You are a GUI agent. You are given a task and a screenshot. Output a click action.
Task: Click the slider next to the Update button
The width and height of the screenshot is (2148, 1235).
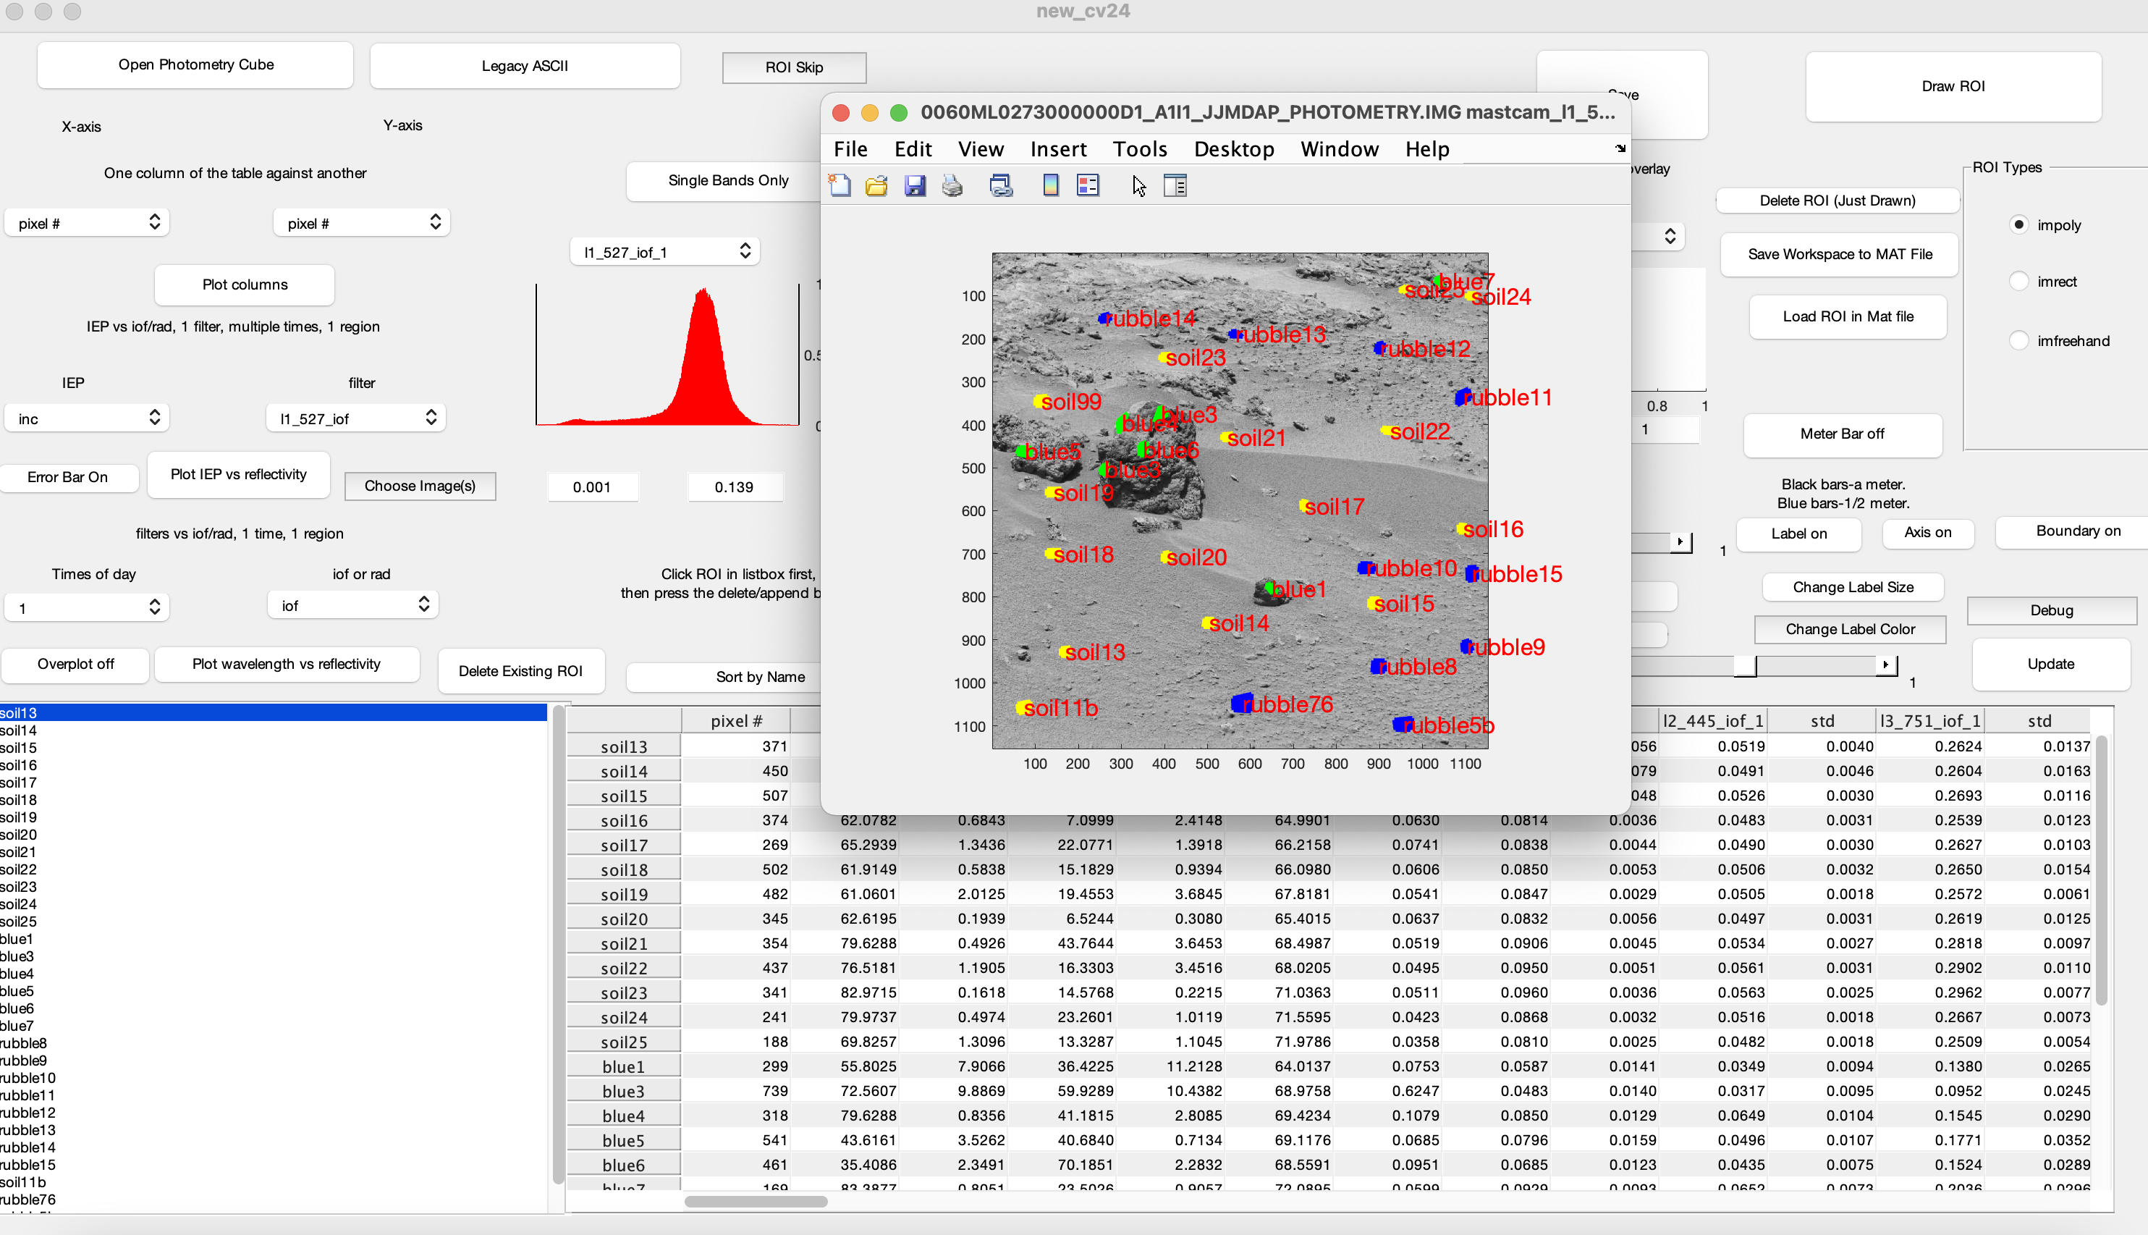(1744, 667)
